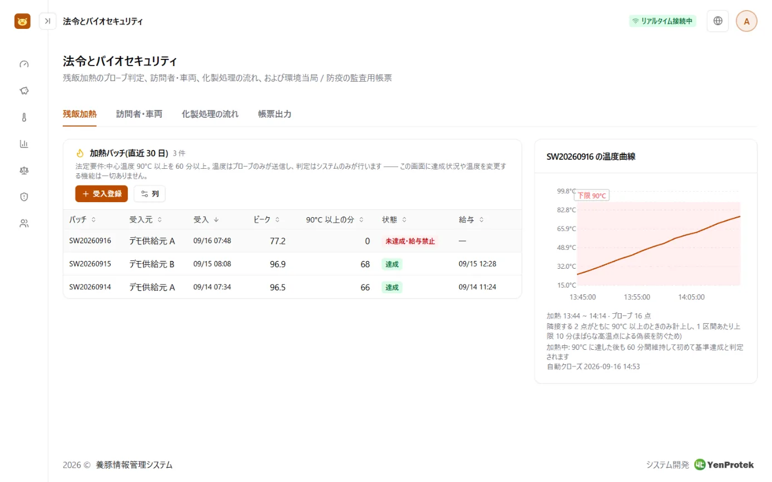The width and height of the screenshot is (772, 482).
Task: Sort table by 受入 column
Action: pos(206,219)
